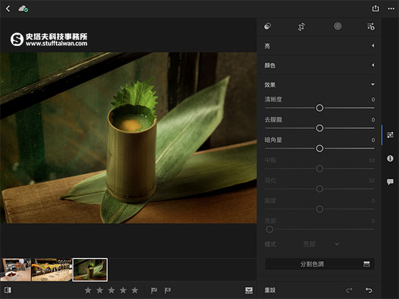
Task: Open the presets sliders icon in the top row
Action: click(x=370, y=27)
